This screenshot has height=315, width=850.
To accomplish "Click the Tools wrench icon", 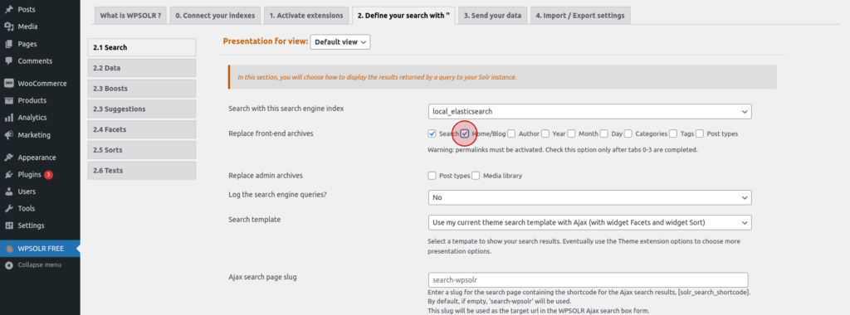I will click(x=8, y=208).
